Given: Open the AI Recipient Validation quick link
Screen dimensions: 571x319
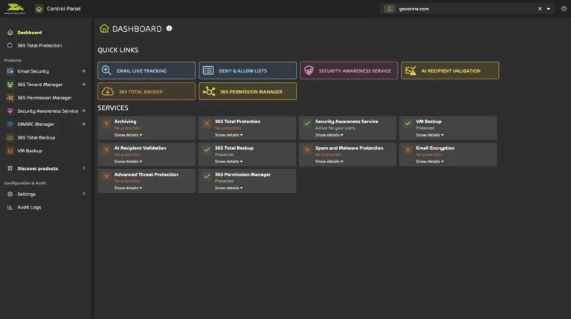Looking at the screenshot, I should point(450,70).
